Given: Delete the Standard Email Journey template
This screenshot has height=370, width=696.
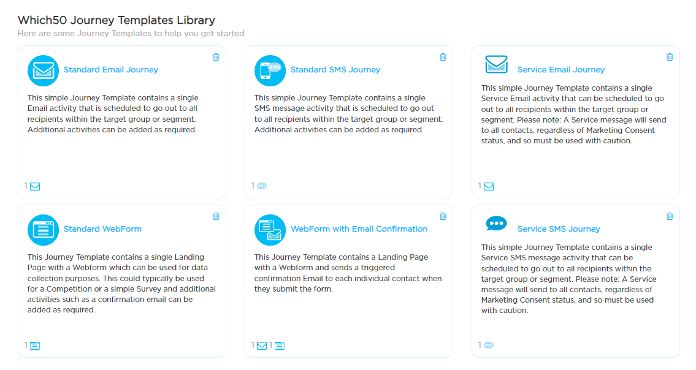Looking at the screenshot, I should (216, 57).
